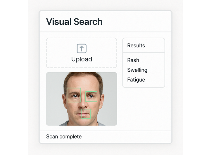Image resolution: width=211 pixels, height=155 pixels.
Task: Click the eye inside the larger green box
Action: (x=75, y=96)
